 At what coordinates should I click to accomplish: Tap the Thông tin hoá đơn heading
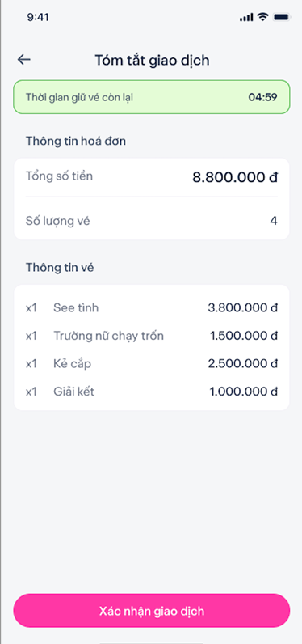coord(76,142)
